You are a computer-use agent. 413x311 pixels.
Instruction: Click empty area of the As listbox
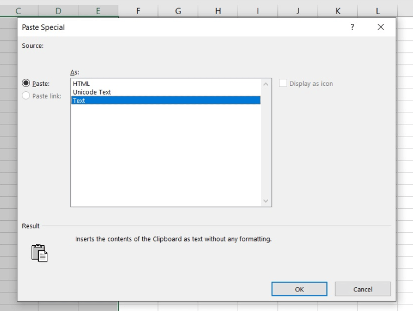click(x=166, y=158)
